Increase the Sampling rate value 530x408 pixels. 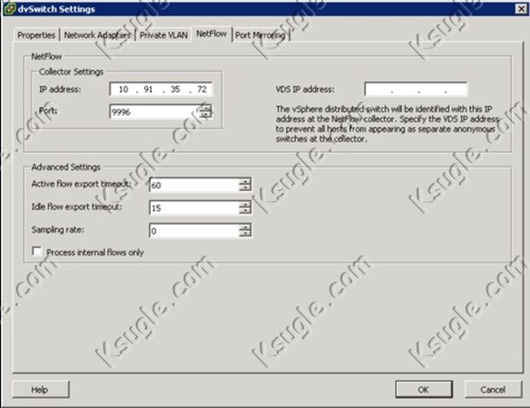(245, 226)
